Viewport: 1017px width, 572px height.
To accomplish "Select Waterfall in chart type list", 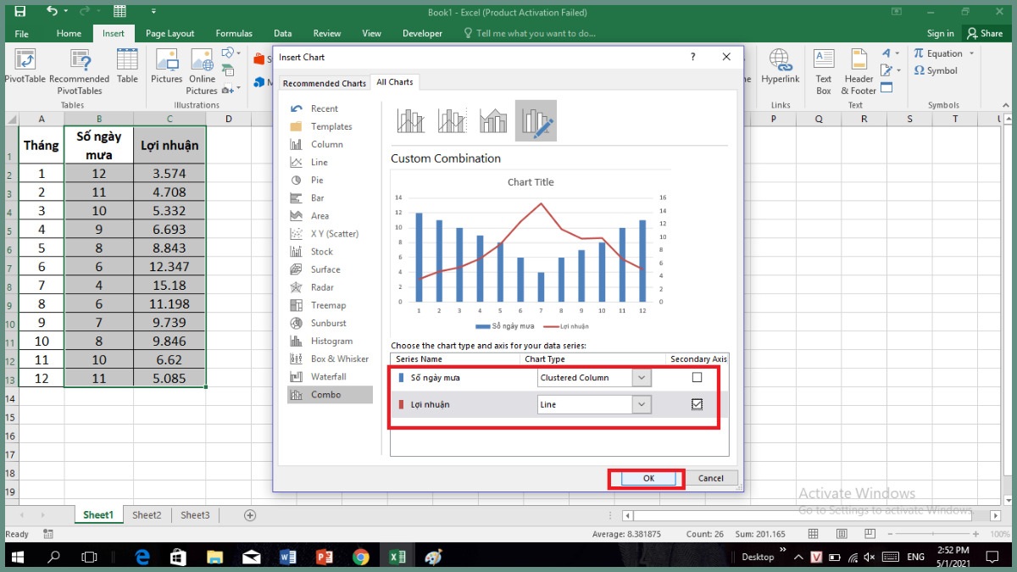I will [328, 376].
